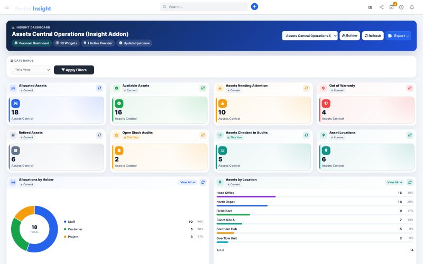Image resolution: width=423 pixels, height=264 pixels.
Task: Select the Customer legend entry
Action: (x=134, y=229)
